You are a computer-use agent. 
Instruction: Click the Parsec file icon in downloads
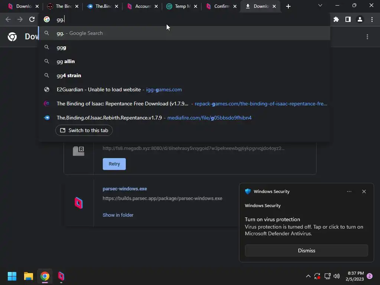(79, 203)
